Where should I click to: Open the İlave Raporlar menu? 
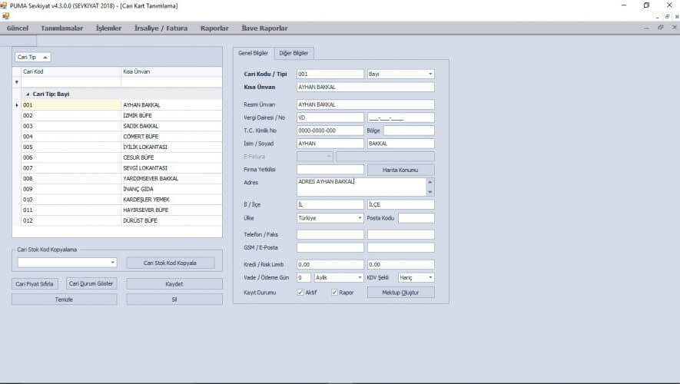264,28
